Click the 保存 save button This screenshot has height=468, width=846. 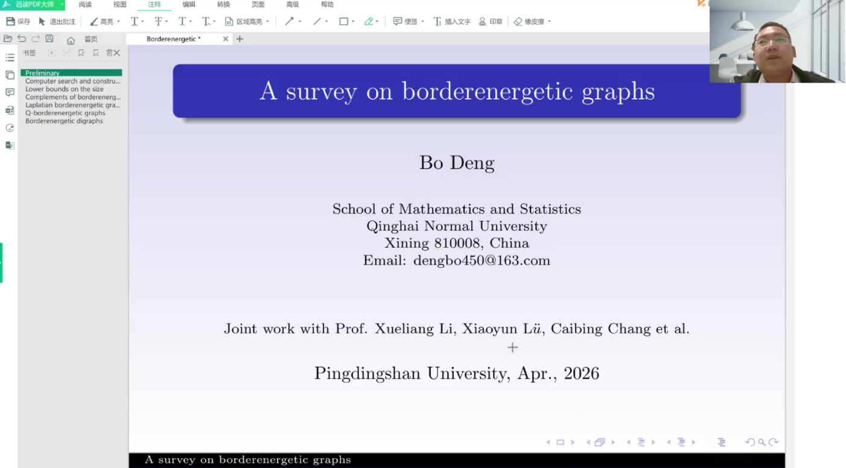tap(18, 22)
